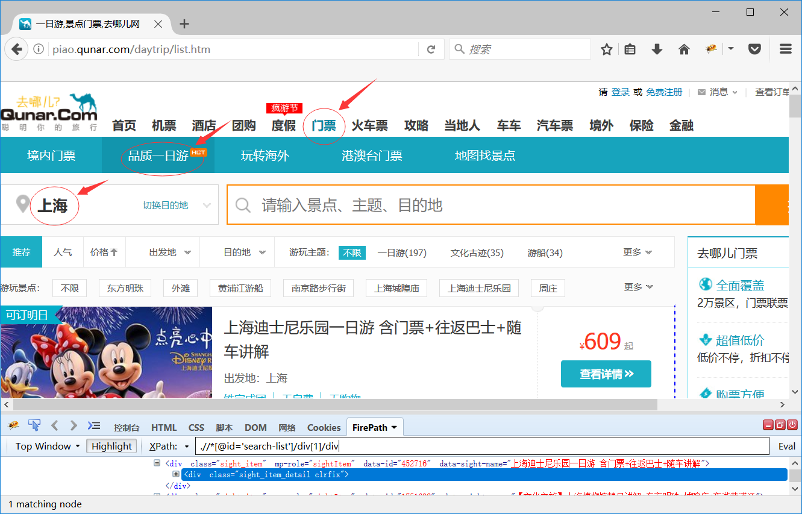Image resolution: width=802 pixels, height=514 pixels.
Task: Expand 更多 in the 游玩主题 row
Action: click(638, 252)
